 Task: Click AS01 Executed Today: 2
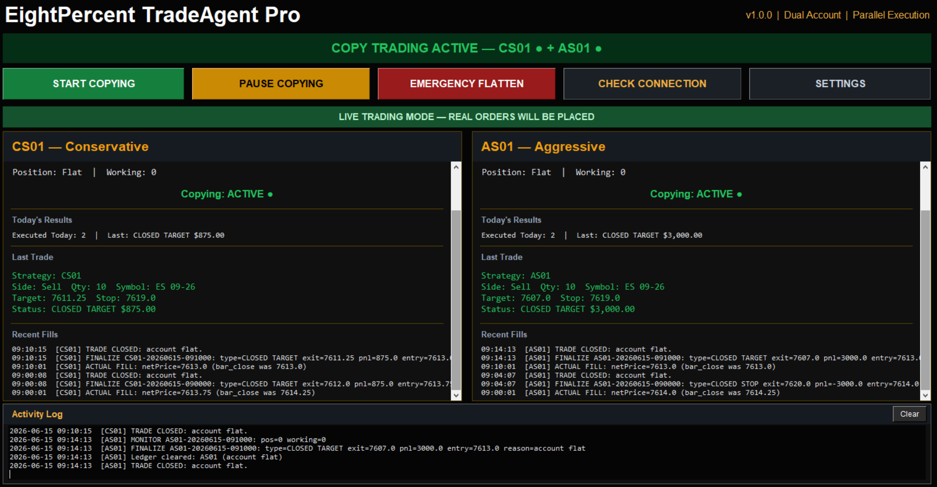[518, 235]
